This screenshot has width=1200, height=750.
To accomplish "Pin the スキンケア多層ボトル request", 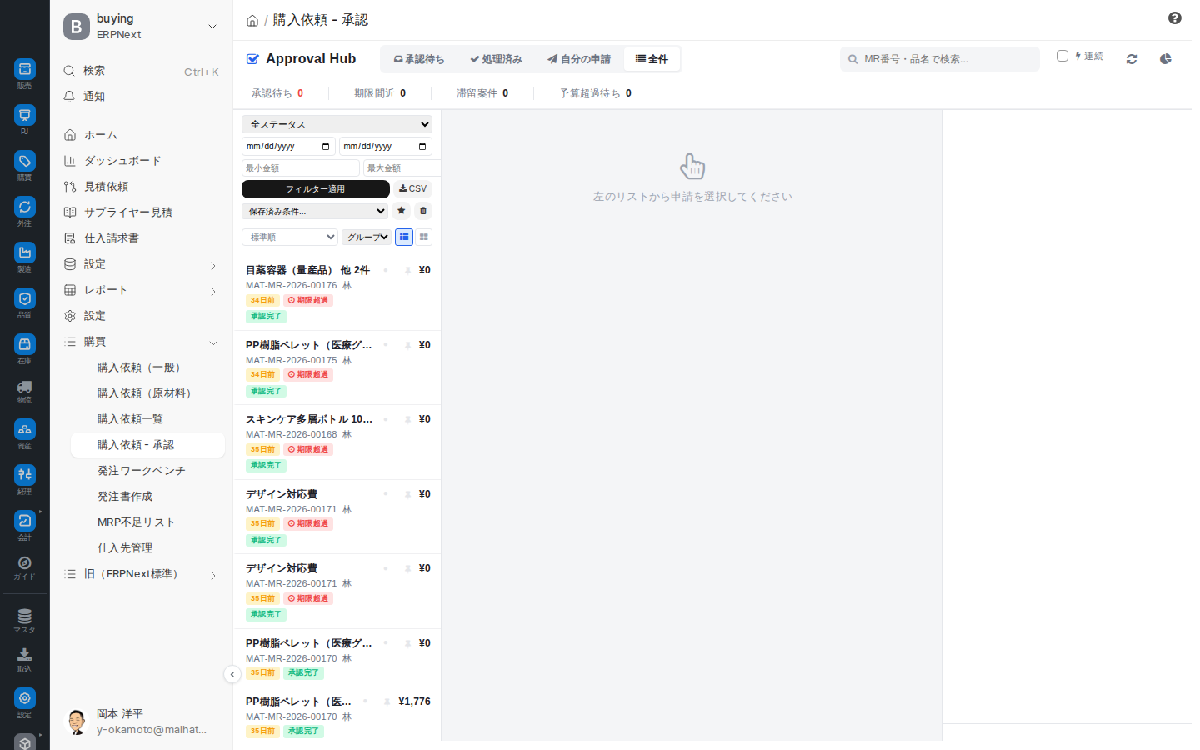I will (x=407, y=419).
